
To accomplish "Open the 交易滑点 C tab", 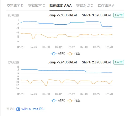I will 85,6.
